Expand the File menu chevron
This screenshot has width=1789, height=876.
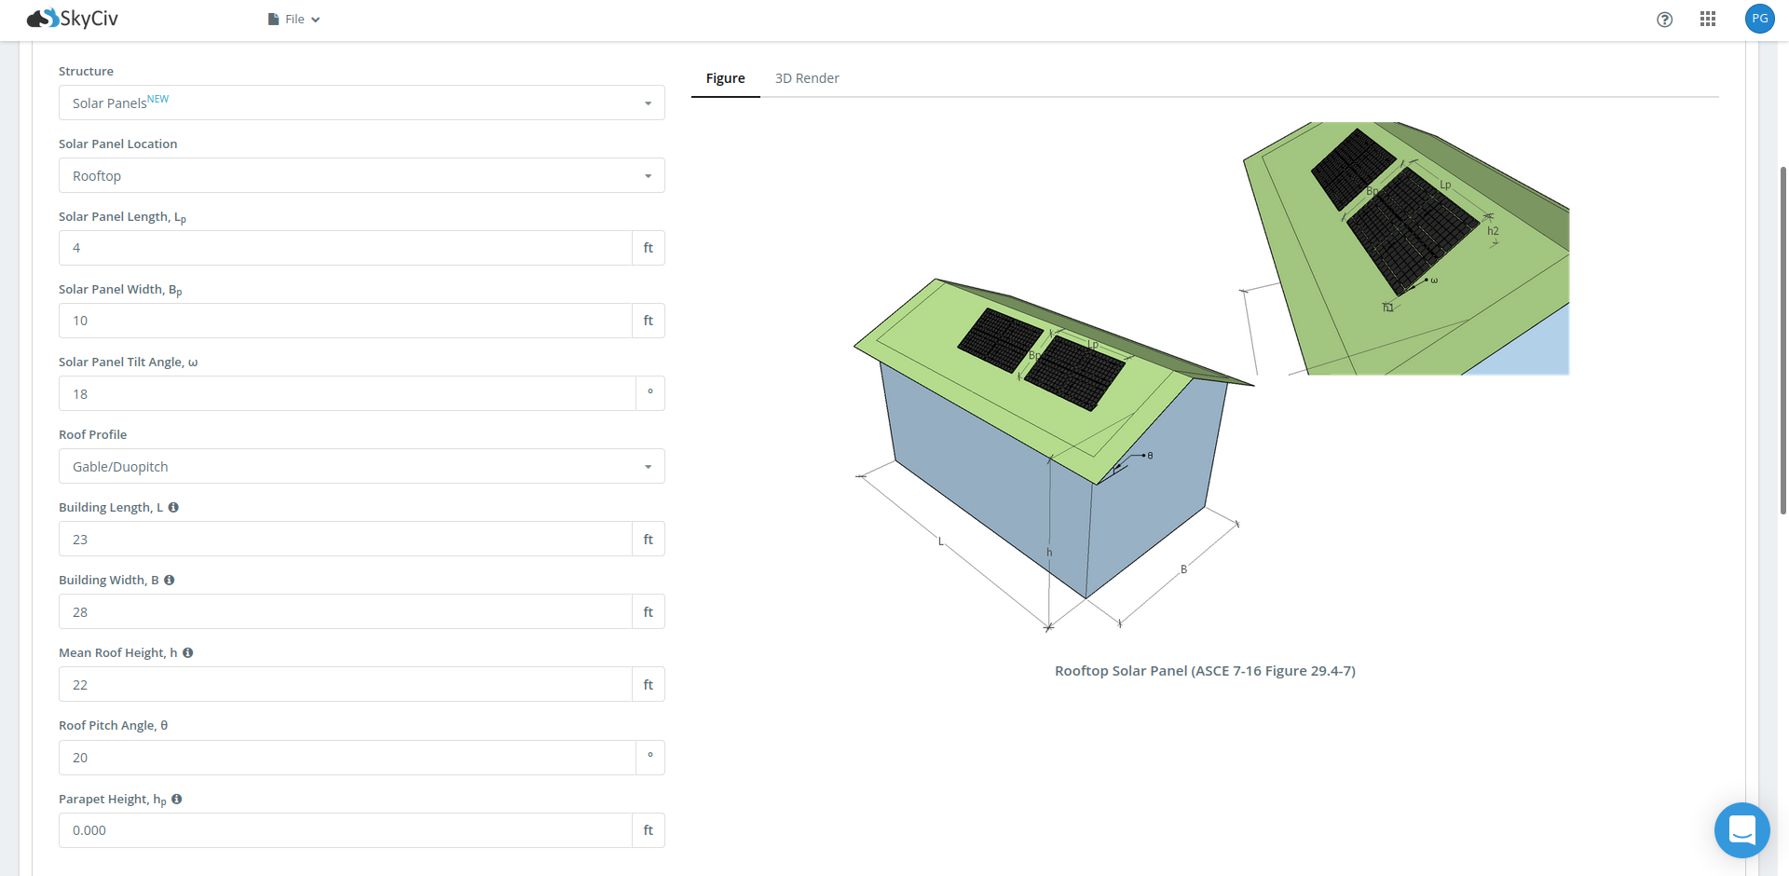pyautogui.click(x=315, y=19)
